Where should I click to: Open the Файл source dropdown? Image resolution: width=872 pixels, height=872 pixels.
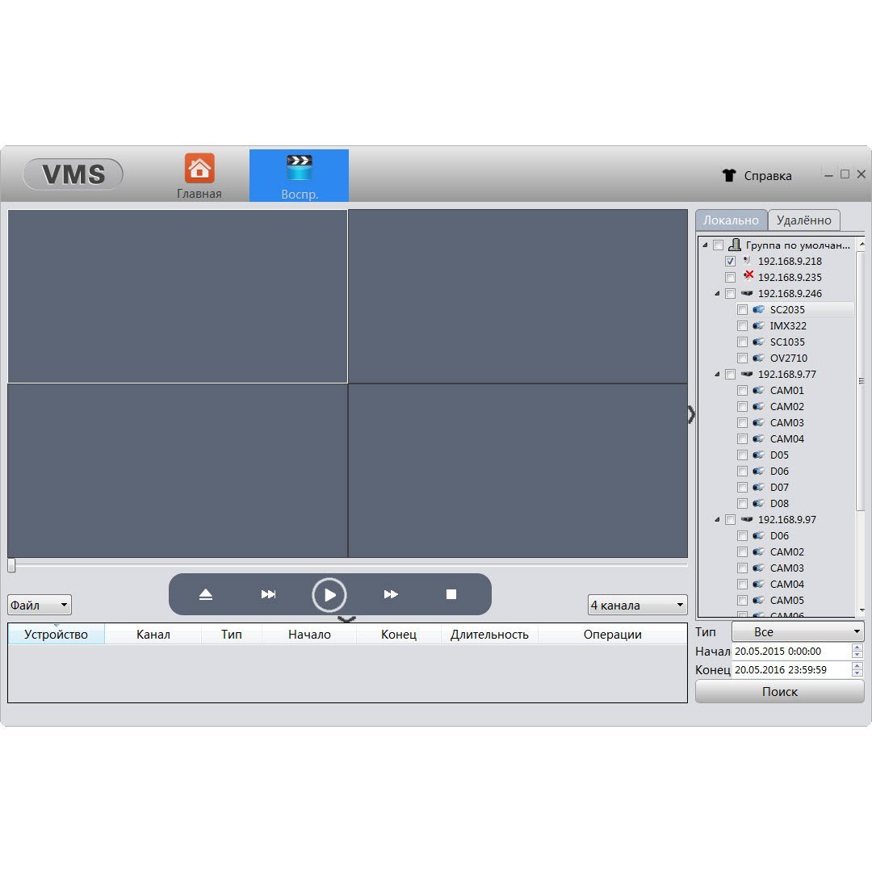(40, 605)
